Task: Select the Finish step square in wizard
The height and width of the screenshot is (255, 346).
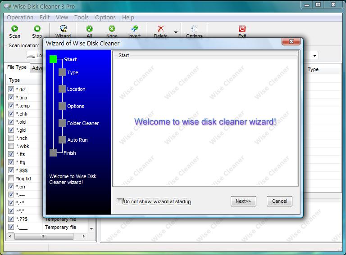Action: pos(53,152)
